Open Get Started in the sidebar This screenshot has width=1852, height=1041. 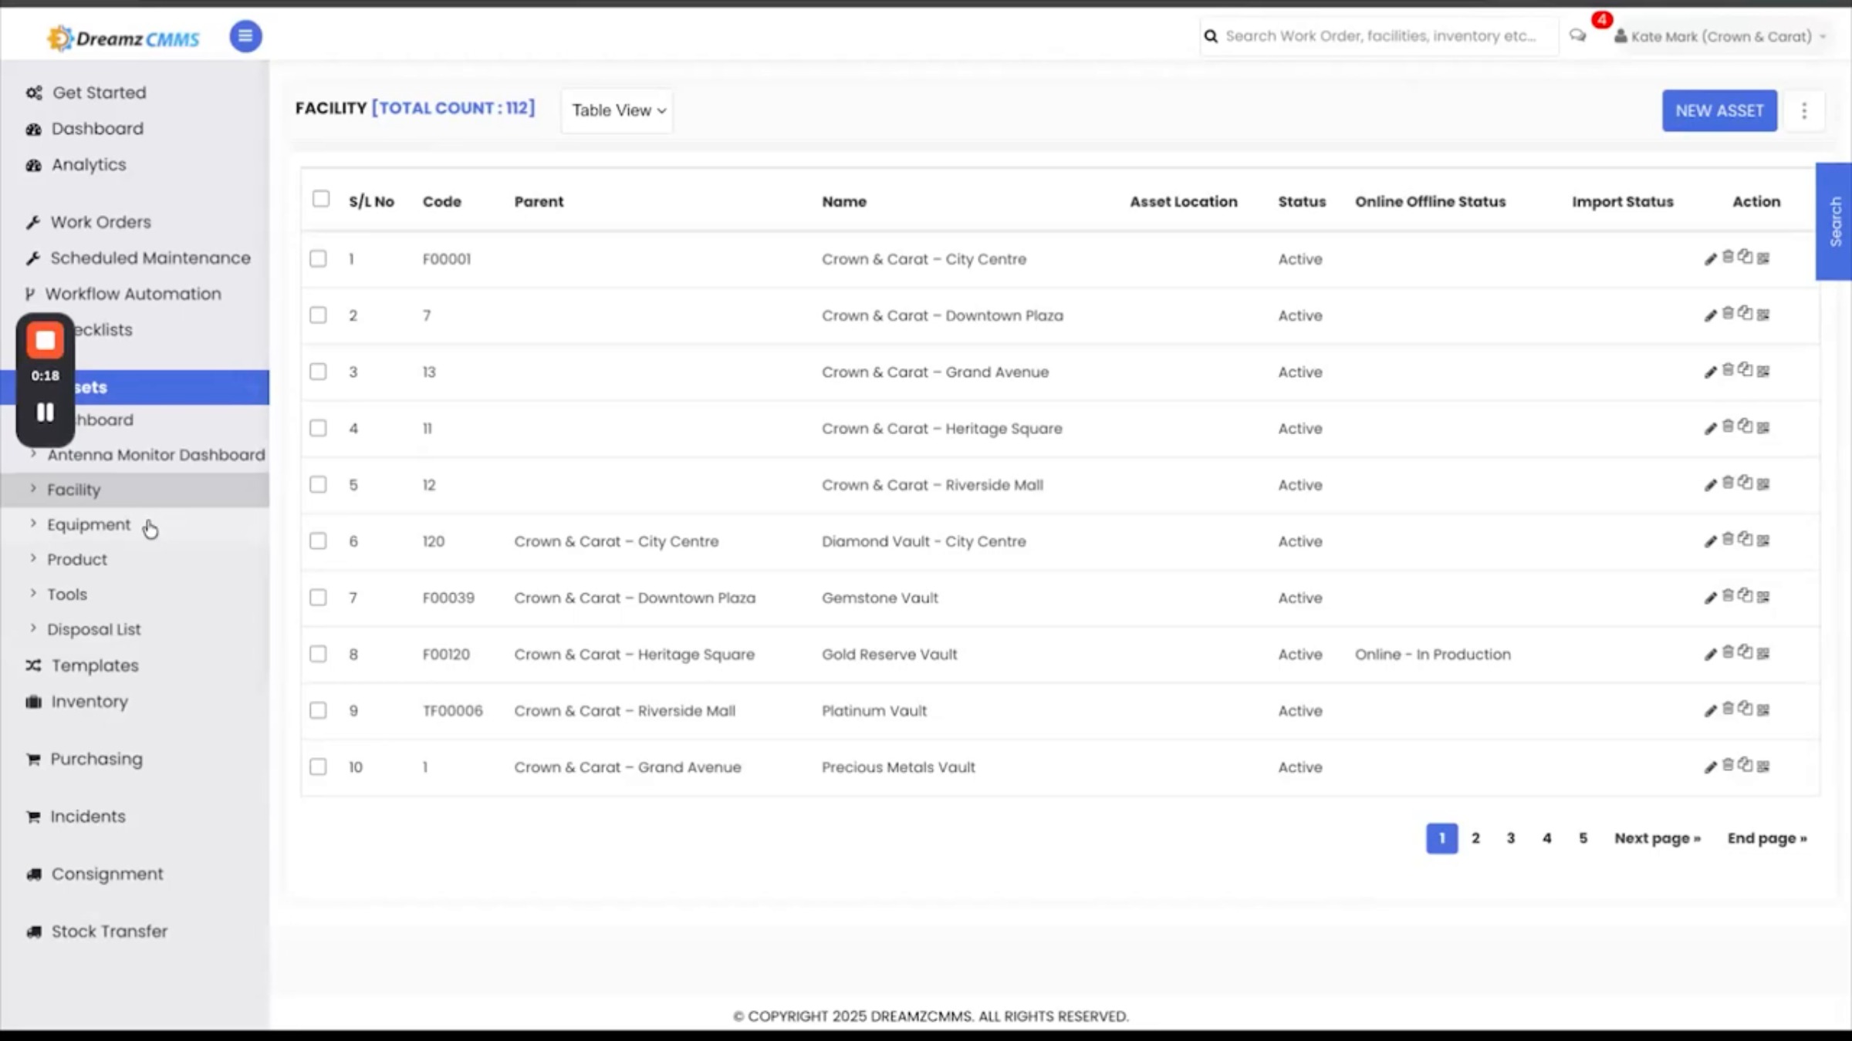coord(99,93)
